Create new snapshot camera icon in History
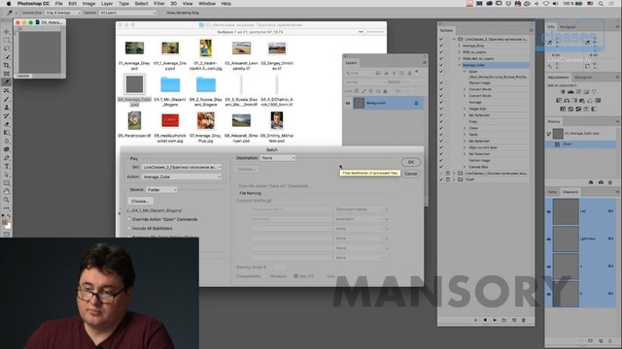Screen dimensions: 622x349 pos(601,182)
